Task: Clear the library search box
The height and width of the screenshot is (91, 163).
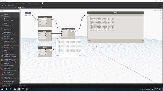Action: 16,11
